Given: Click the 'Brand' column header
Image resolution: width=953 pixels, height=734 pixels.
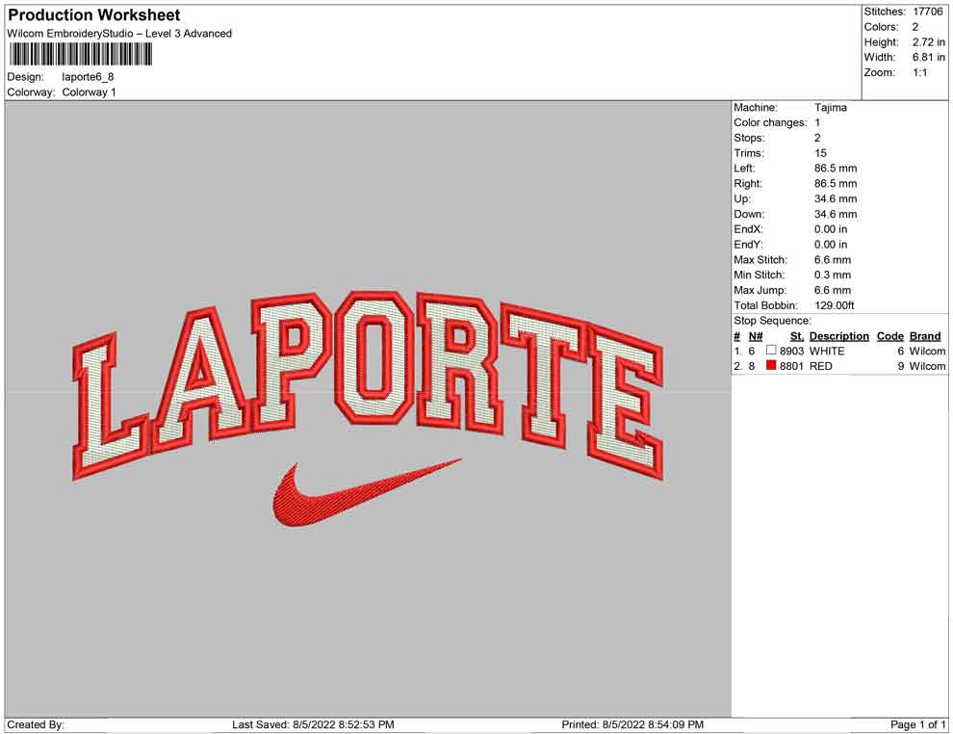Looking at the screenshot, I should [x=925, y=336].
